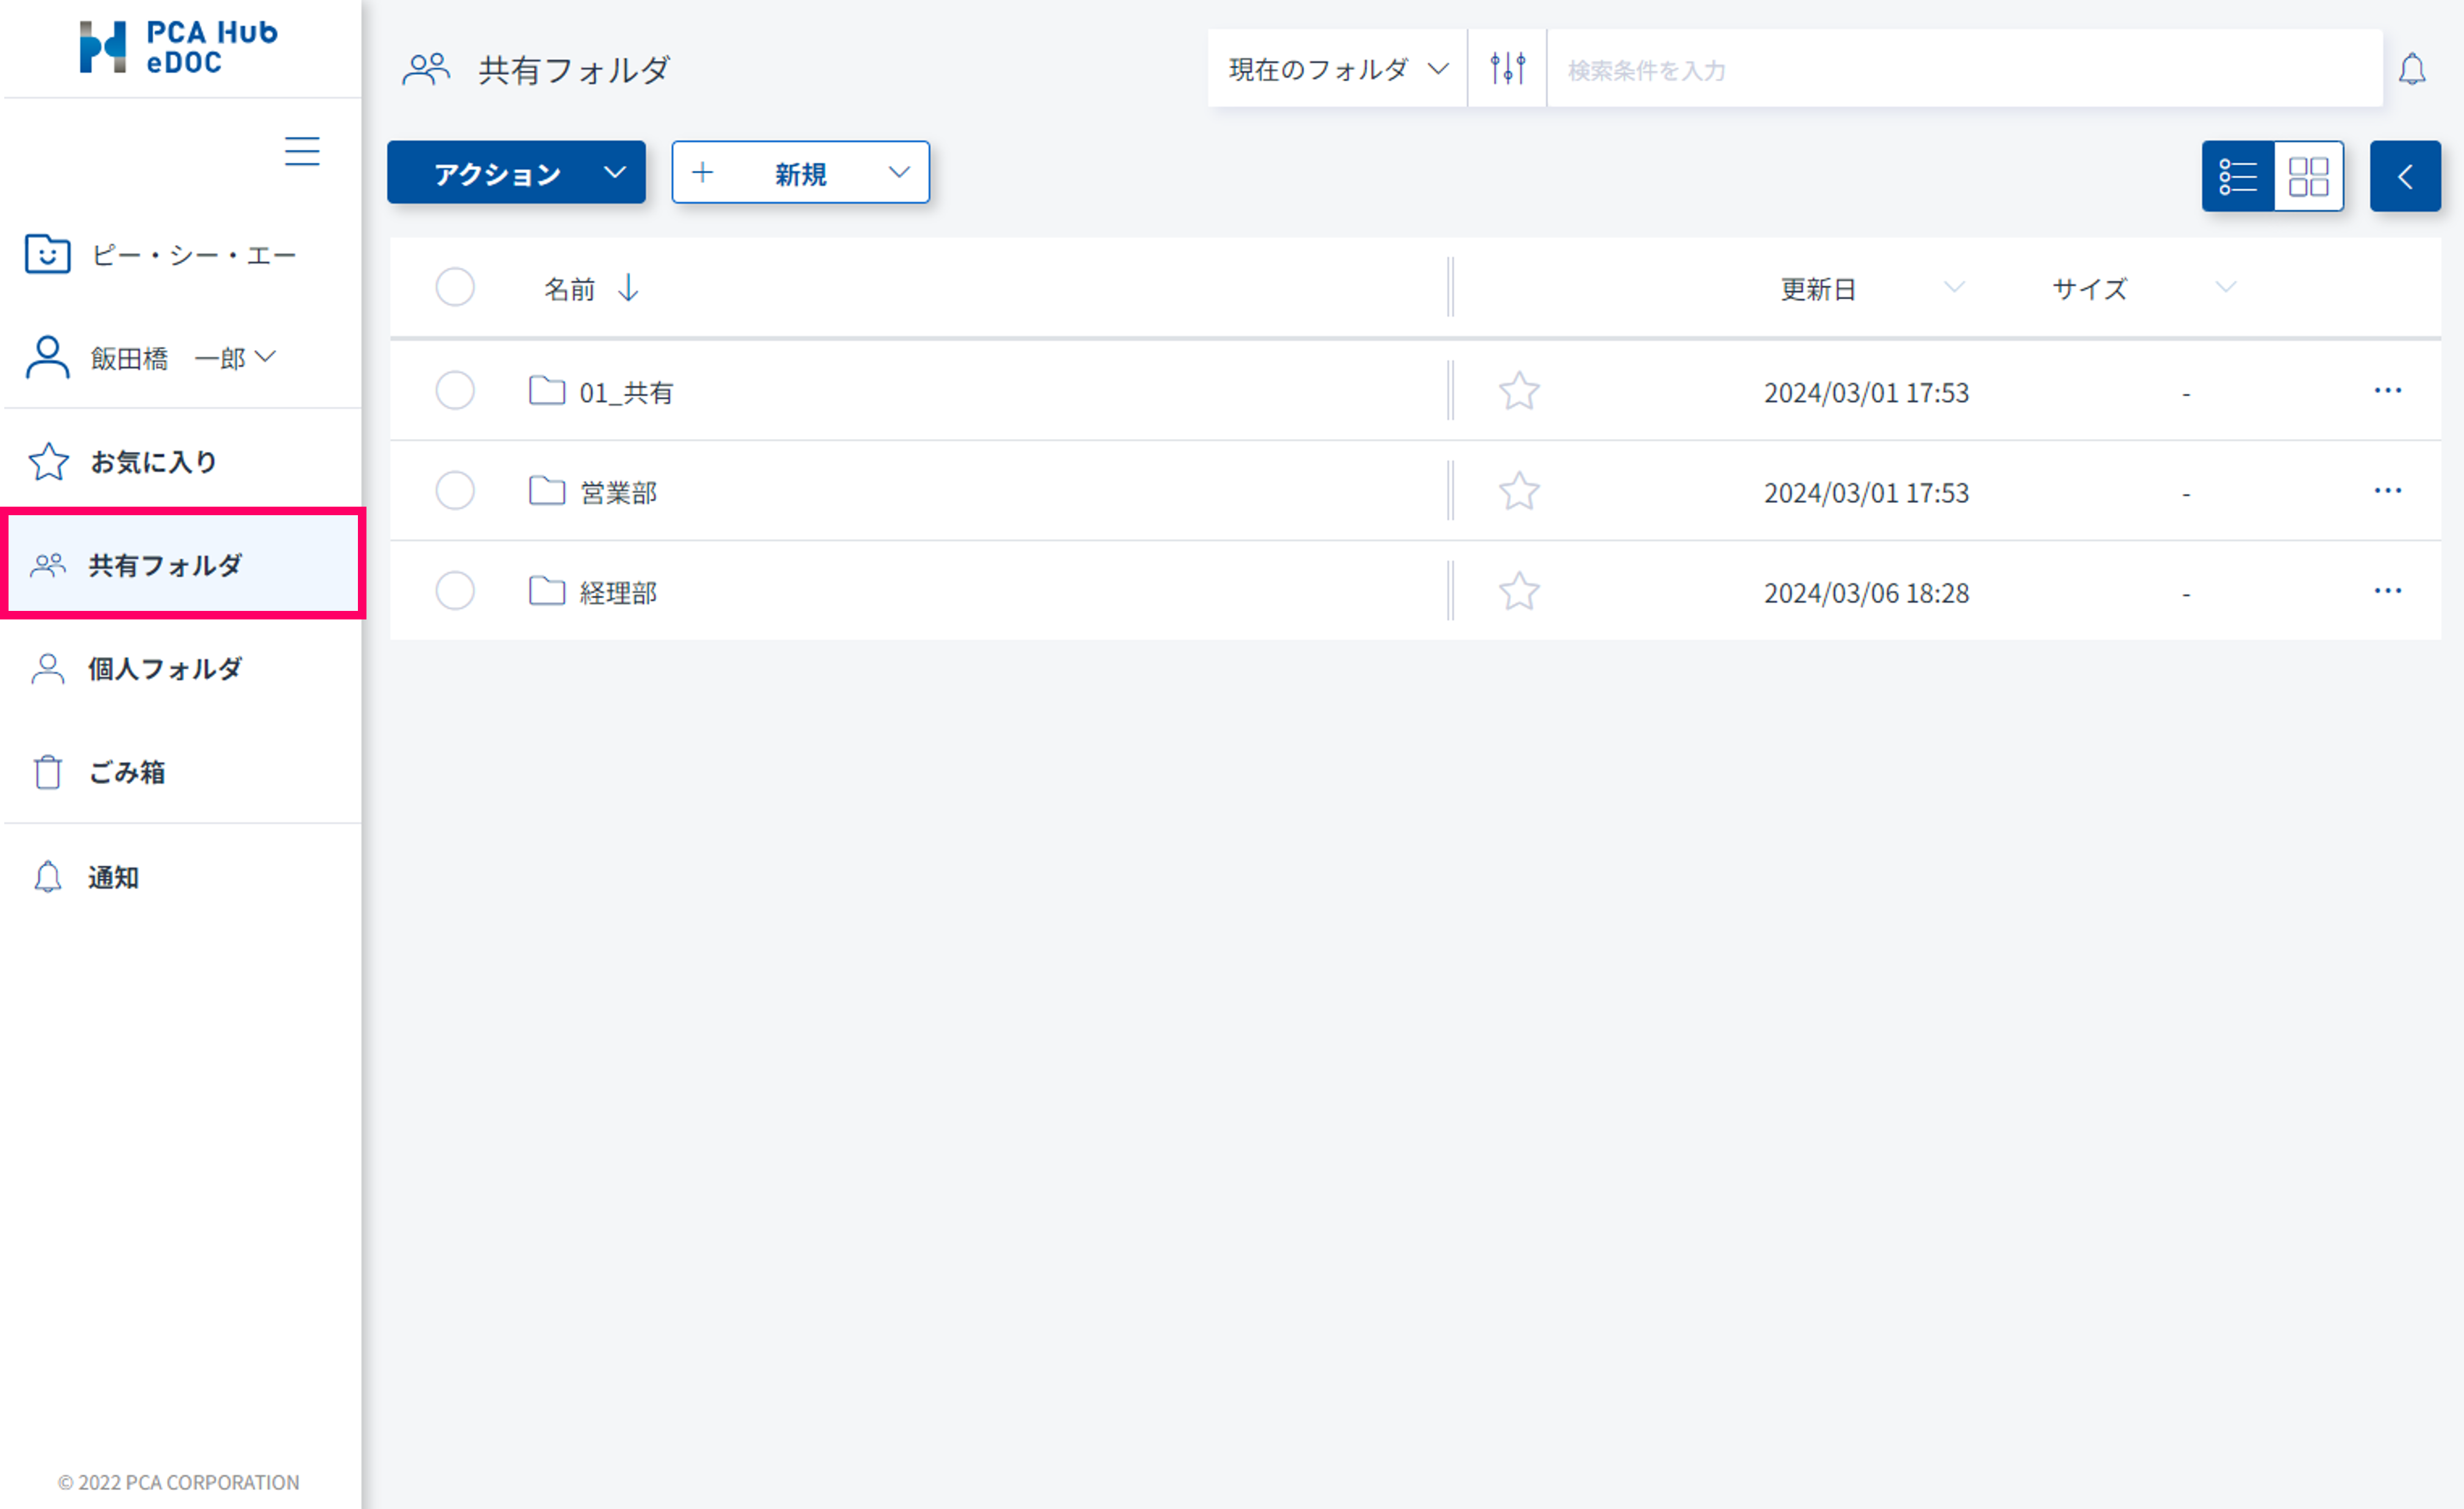Toggle the select-all circle in header
The width and height of the screenshot is (2464, 1509).
pos(455,287)
